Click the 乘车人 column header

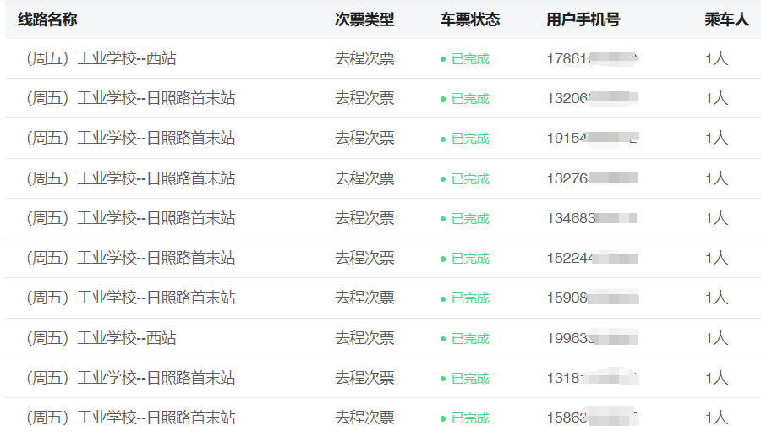(726, 19)
